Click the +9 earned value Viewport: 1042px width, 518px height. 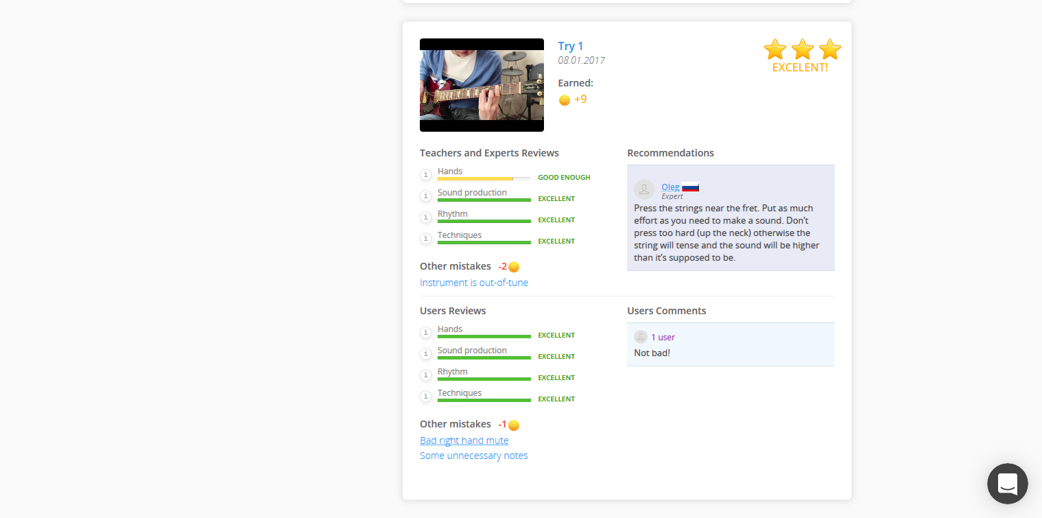click(x=580, y=99)
